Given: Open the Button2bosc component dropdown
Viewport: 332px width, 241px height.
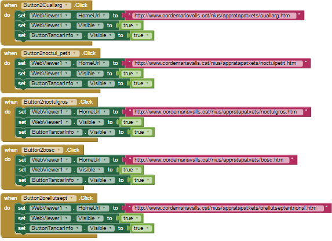Looking at the screenshot, I should (x=42, y=150).
